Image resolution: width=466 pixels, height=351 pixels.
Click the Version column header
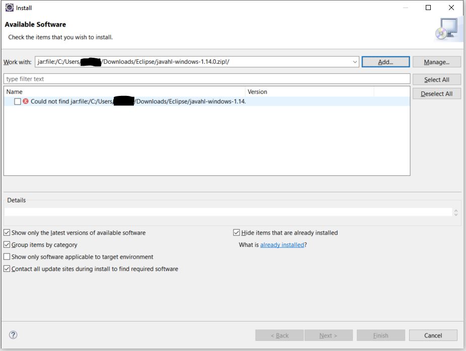(x=309, y=91)
